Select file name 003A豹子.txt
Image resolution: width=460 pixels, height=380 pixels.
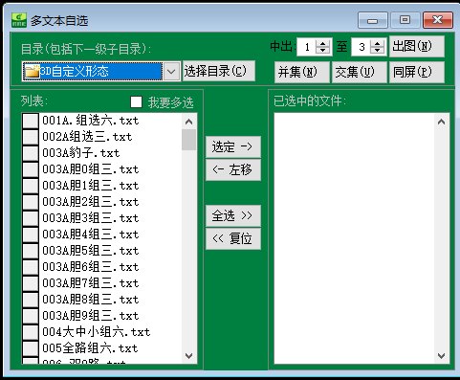81,153
